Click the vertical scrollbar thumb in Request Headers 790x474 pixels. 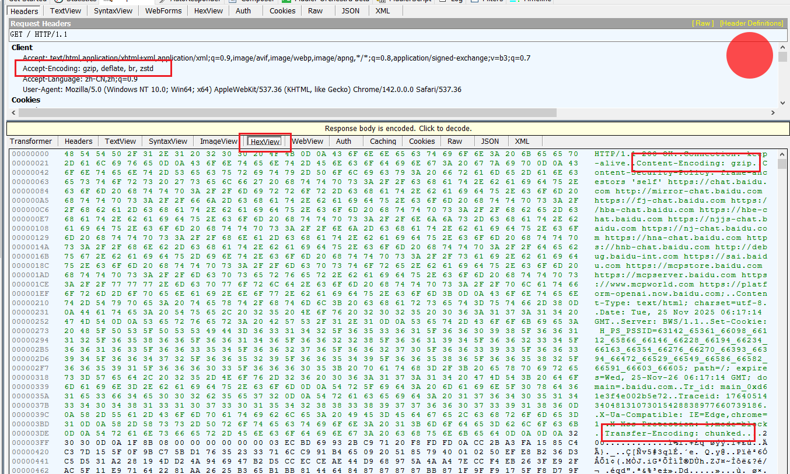pos(783,57)
